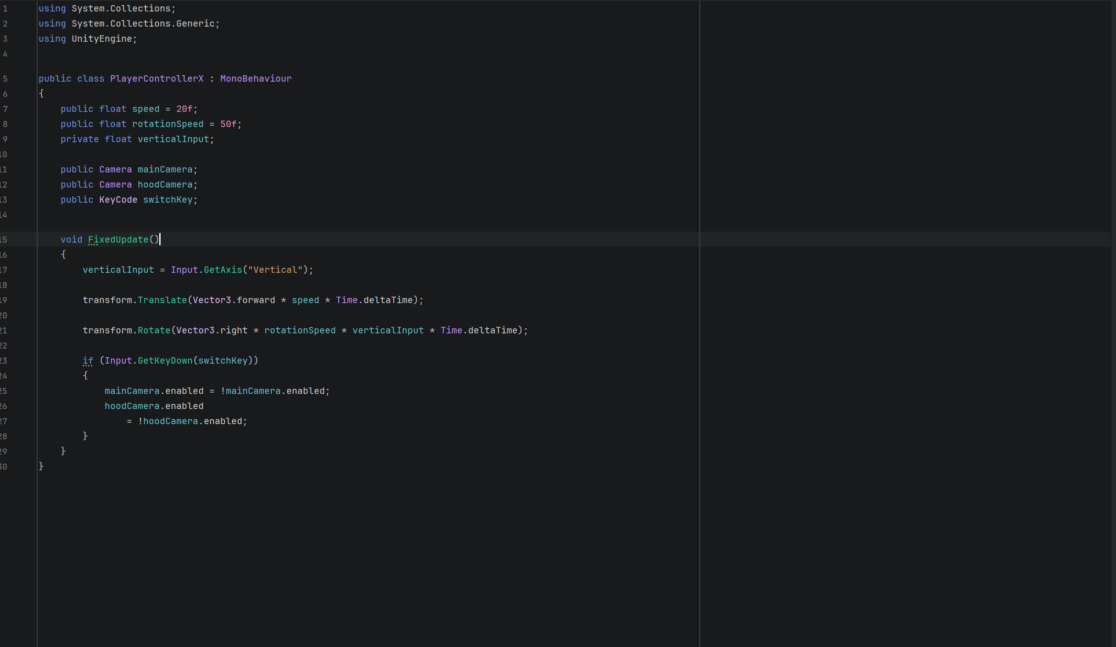Image resolution: width=1116 pixels, height=647 pixels.
Task: Click the "Vertical" string literal
Action: 275,270
